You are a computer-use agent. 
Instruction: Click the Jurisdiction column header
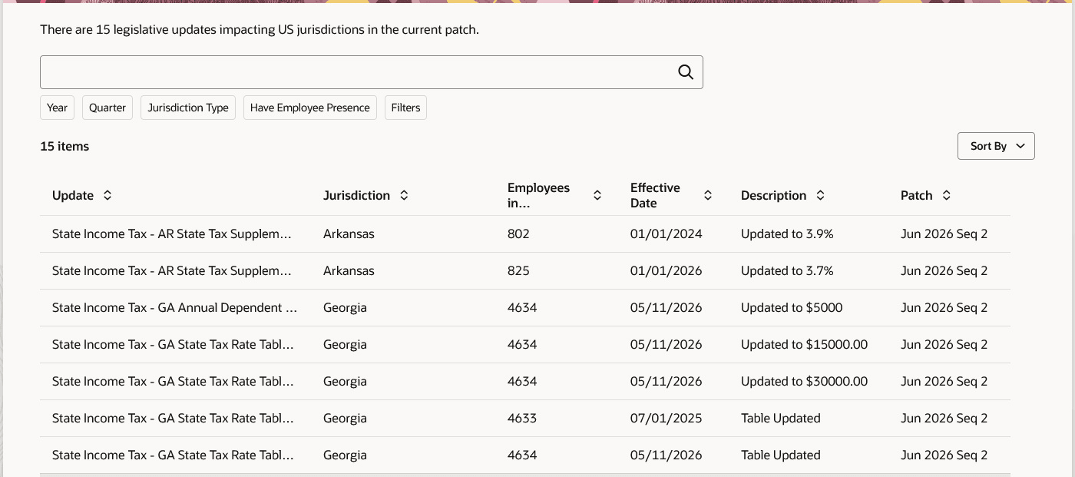[356, 195]
